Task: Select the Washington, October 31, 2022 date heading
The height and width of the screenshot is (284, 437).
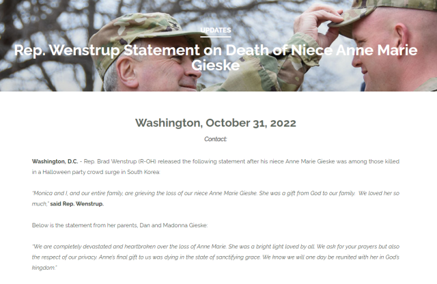Action: point(216,123)
